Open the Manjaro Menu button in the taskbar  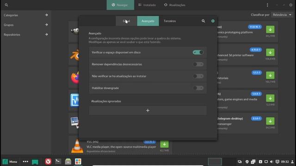coord(10,161)
